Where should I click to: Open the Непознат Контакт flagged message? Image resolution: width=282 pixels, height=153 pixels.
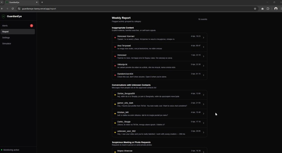pos(160,37)
